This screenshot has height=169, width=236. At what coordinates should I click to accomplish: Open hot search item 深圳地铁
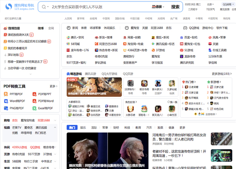click(13, 55)
